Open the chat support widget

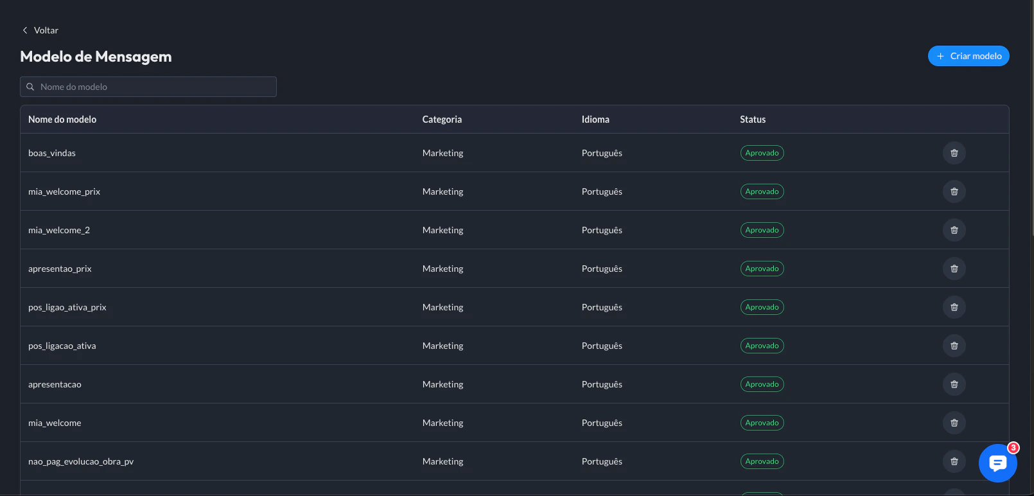pyautogui.click(x=997, y=463)
